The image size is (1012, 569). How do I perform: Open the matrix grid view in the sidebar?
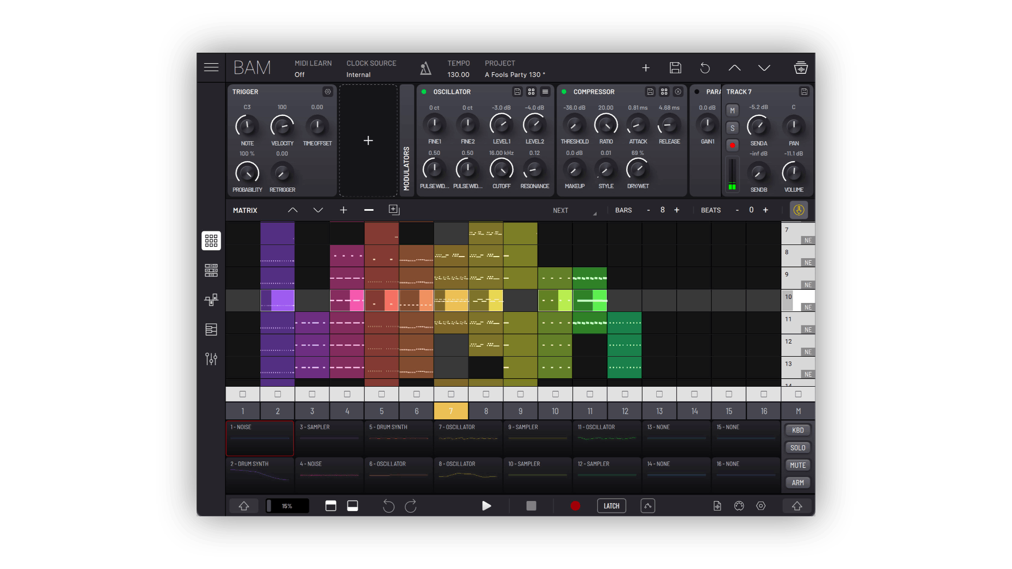[x=211, y=241]
